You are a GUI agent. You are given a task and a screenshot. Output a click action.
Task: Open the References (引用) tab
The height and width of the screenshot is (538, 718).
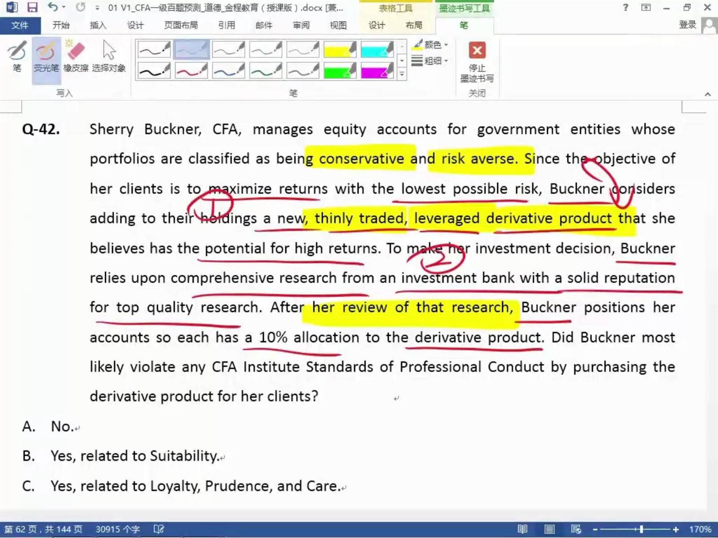pos(227,25)
